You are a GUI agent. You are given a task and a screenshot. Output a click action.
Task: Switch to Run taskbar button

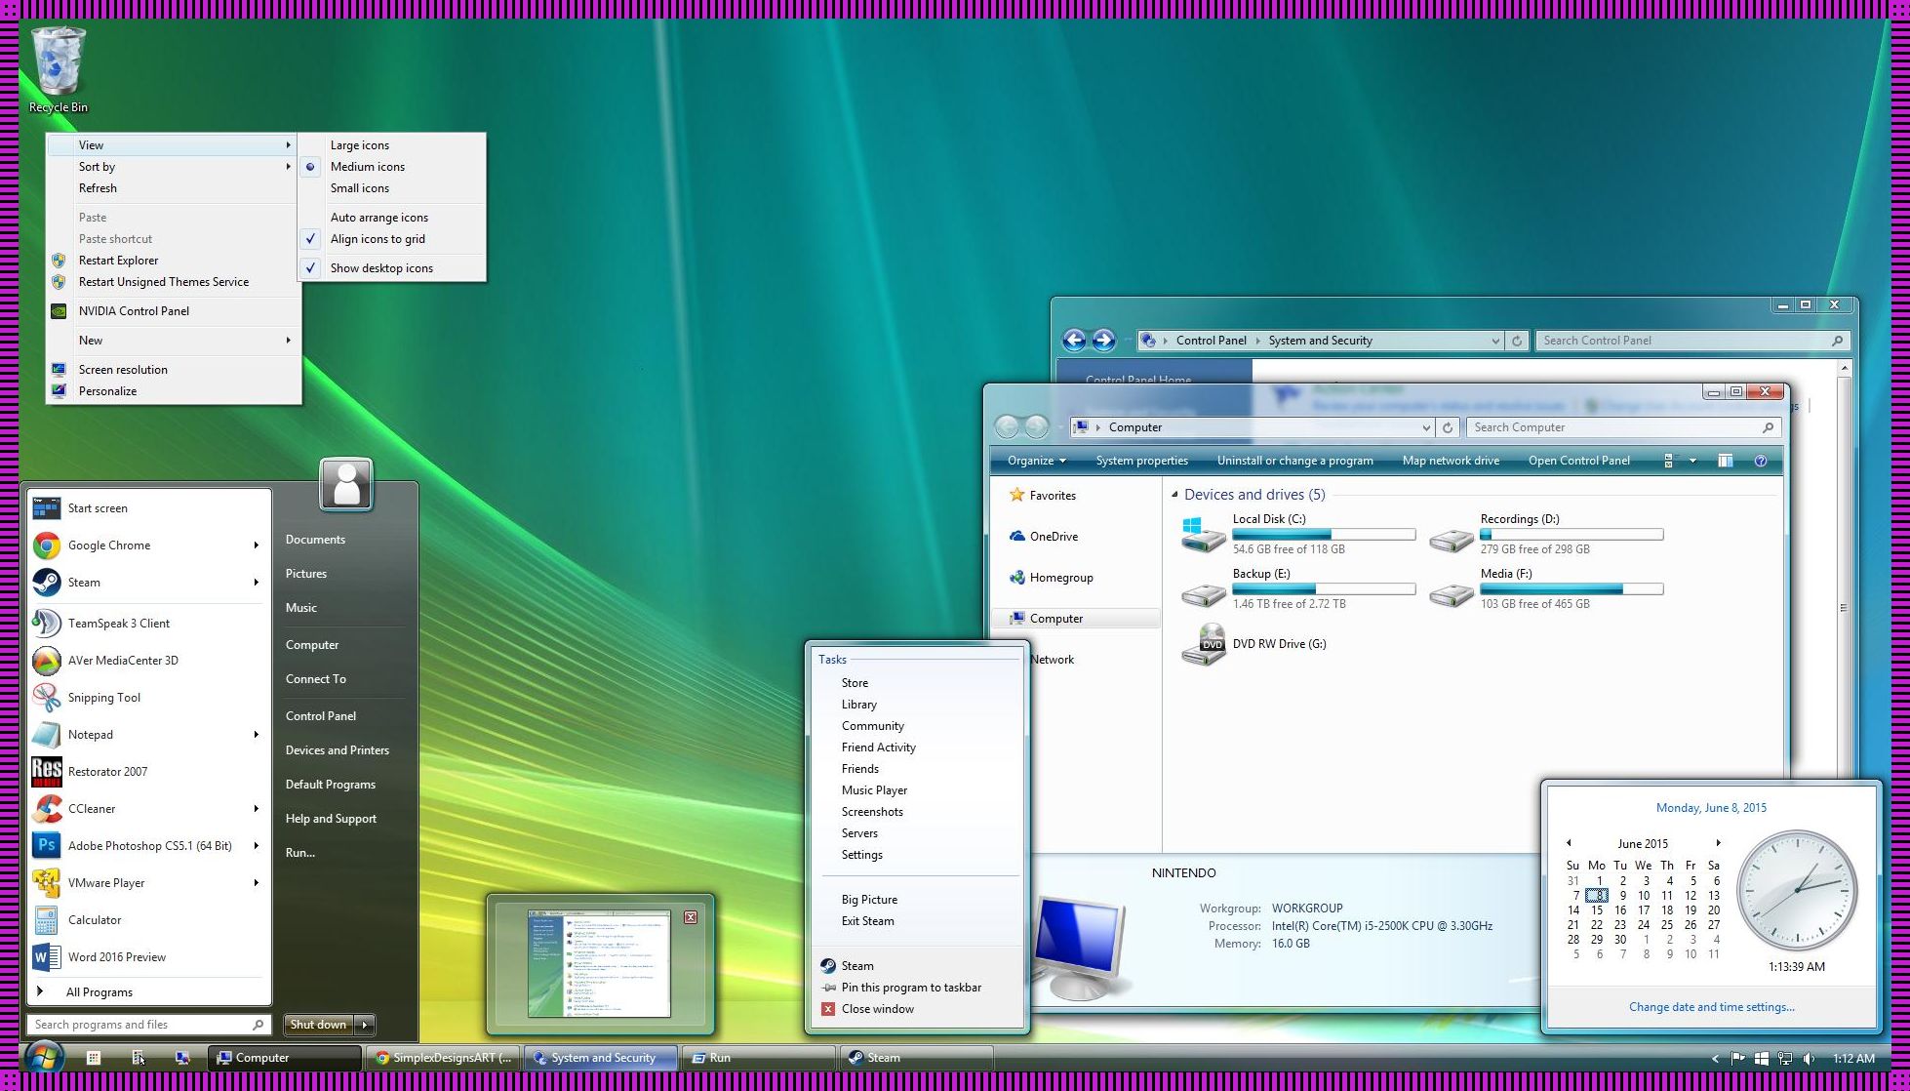(758, 1058)
